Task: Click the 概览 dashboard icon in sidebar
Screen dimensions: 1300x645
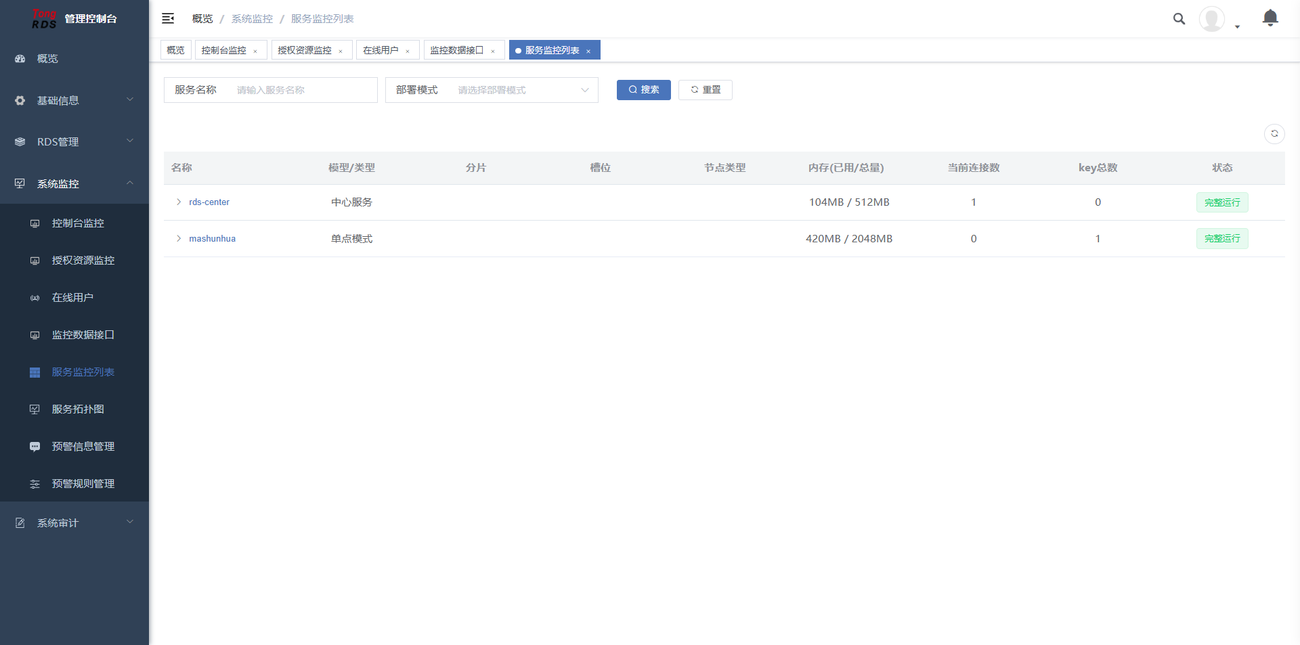Action: (x=20, y=59)
